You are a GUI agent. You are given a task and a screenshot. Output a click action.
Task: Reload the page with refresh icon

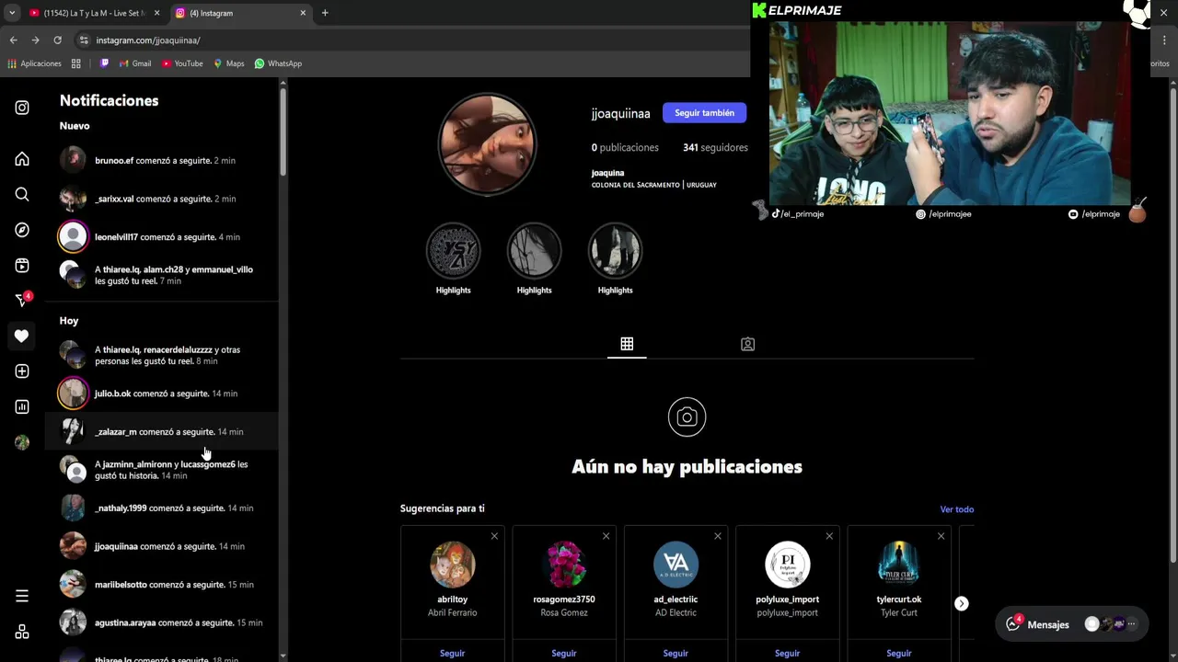click(57, 40)
